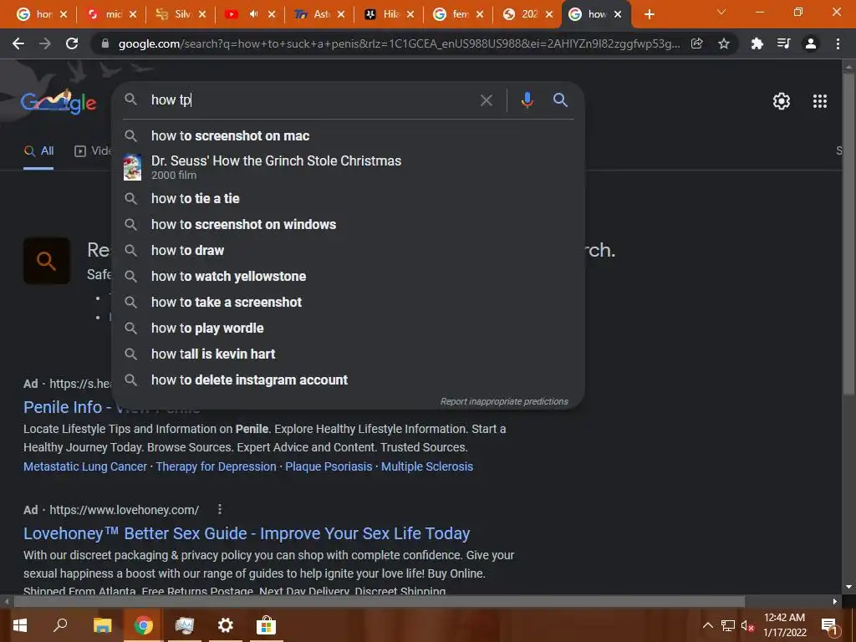Screen dimensions: 856x642
Task: View site information via the lock icon
Action: 105,43
